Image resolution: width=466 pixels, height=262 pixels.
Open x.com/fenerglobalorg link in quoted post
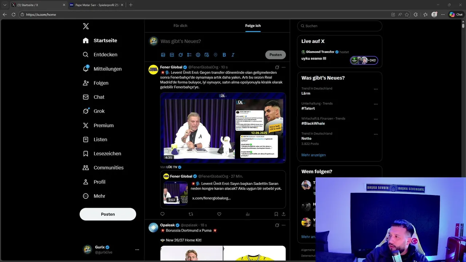[x=212, y=198]
